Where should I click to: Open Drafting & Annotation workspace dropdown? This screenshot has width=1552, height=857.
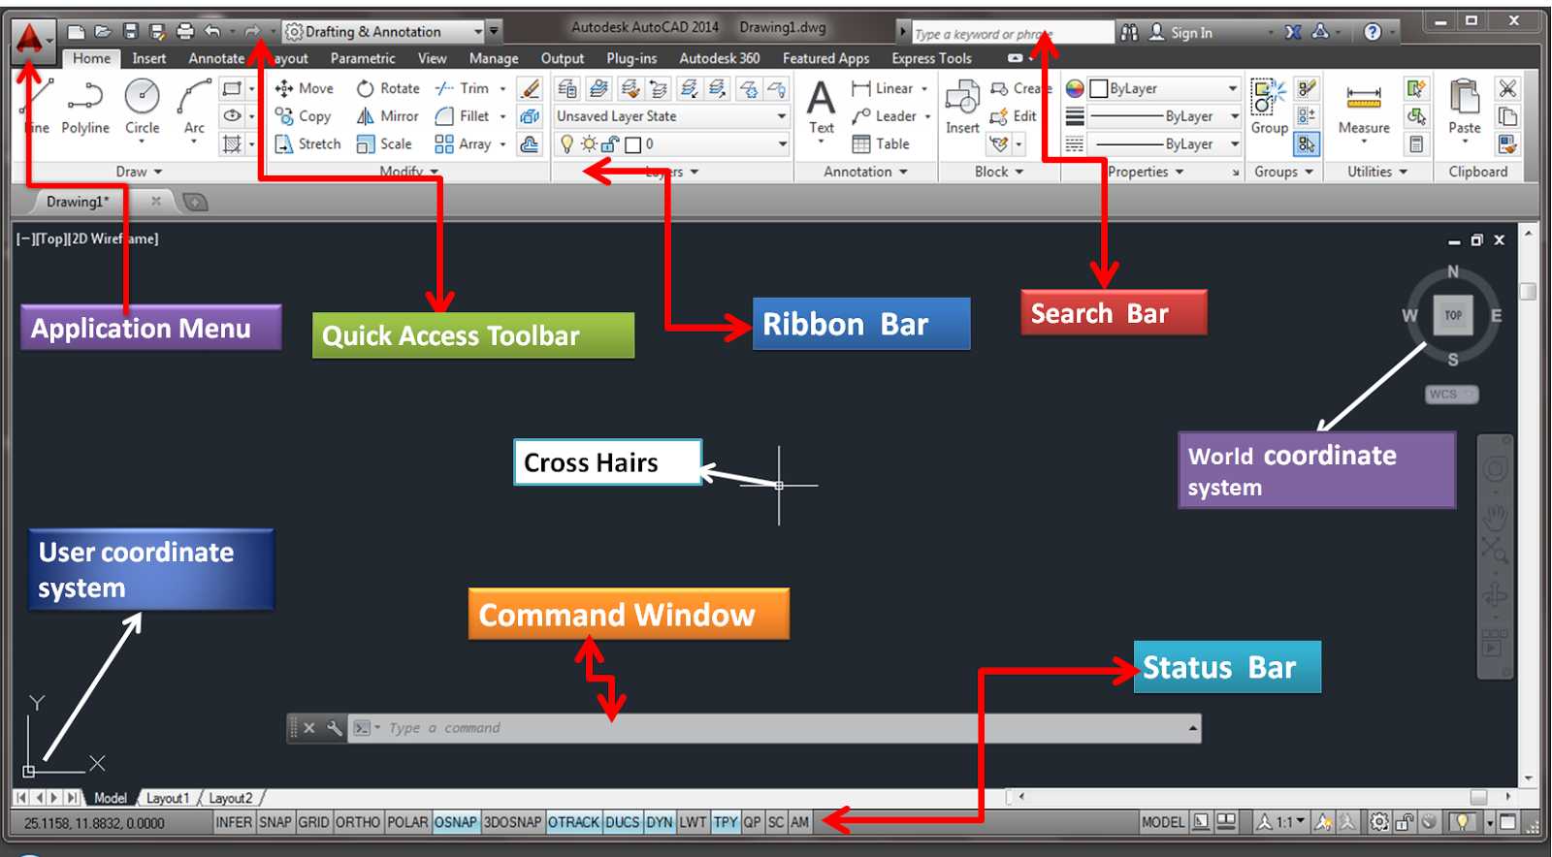(x=383, y=32)
